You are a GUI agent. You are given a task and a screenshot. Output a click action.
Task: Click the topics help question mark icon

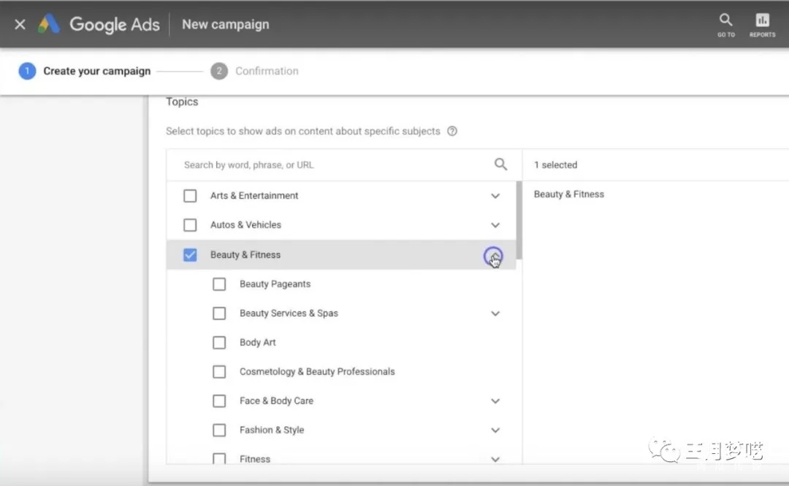pos(452,132)
